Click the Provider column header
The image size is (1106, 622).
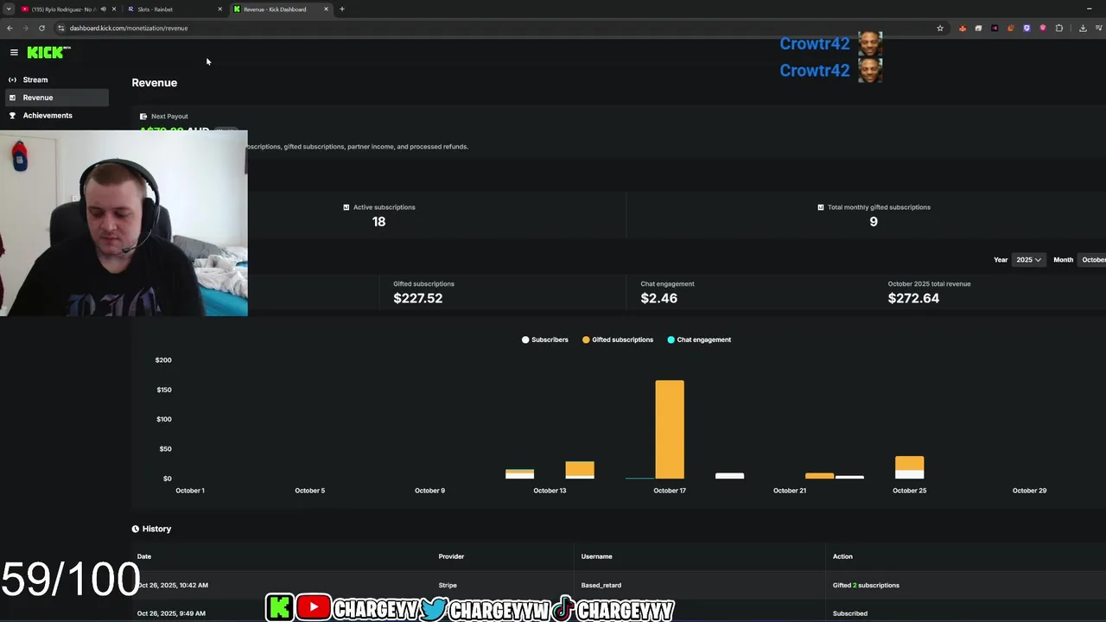pyautogui.click(x=451, y=556)
